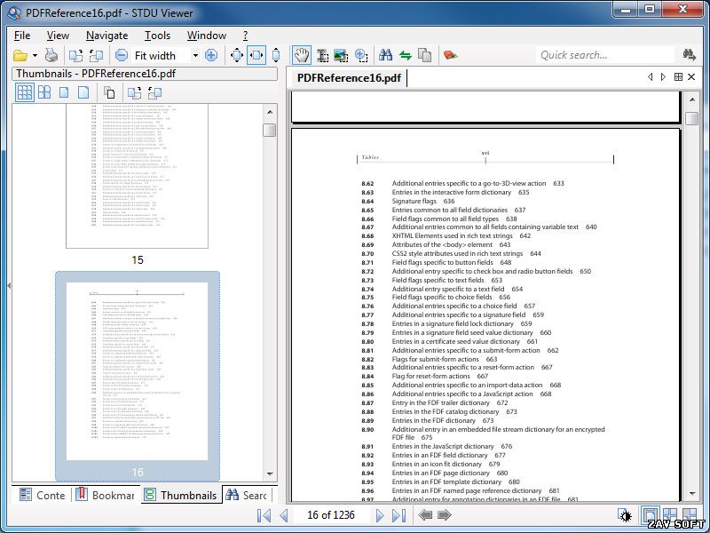Select the highlighted page 16 thumbnail
This screenshot has height=533, width=710.
138,376
